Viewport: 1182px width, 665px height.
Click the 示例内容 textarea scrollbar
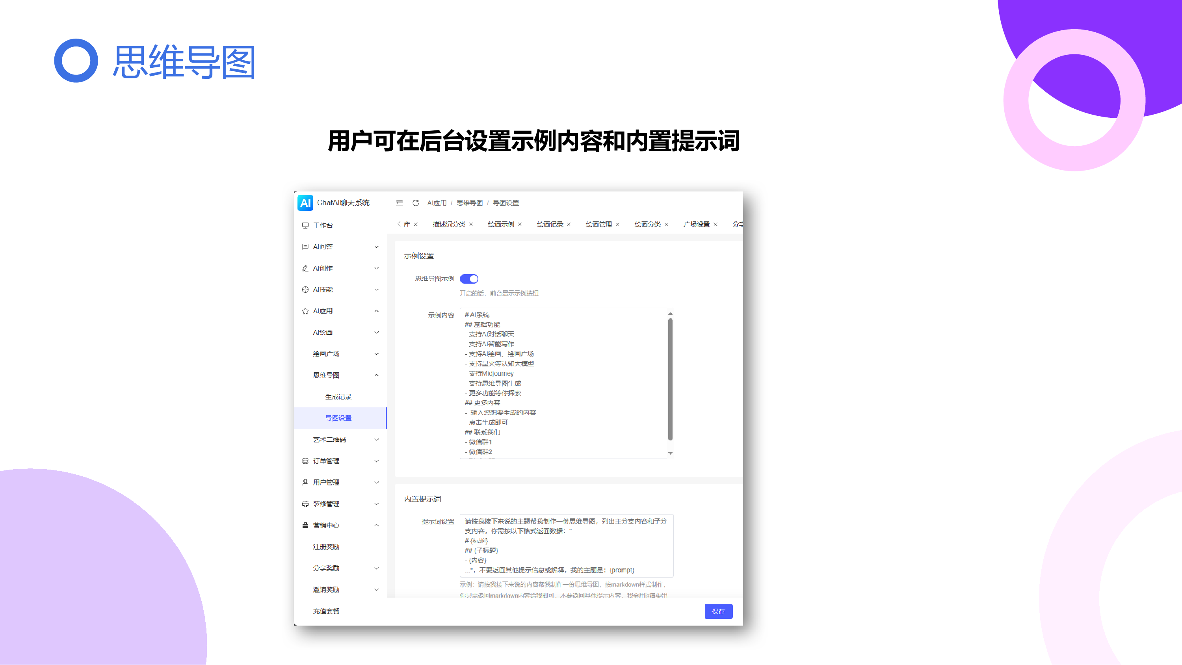670,379
